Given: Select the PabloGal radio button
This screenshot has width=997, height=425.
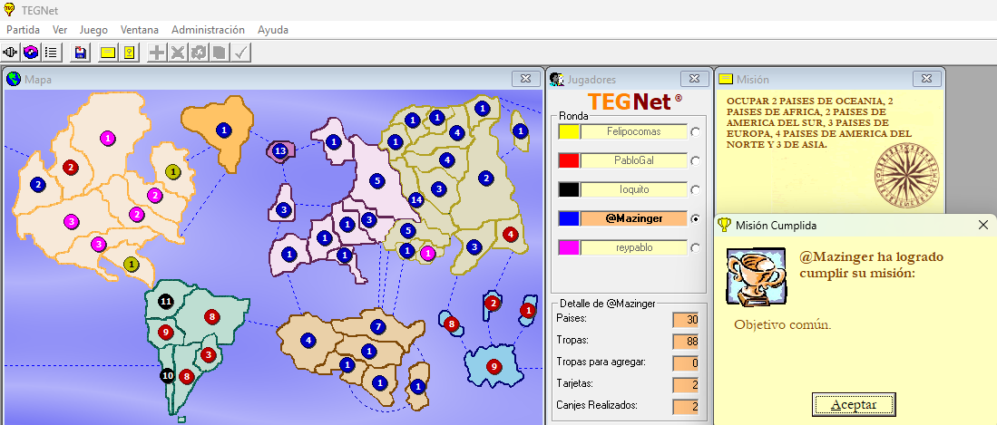Looking at the screenshot, I should (x=696, y=161).
